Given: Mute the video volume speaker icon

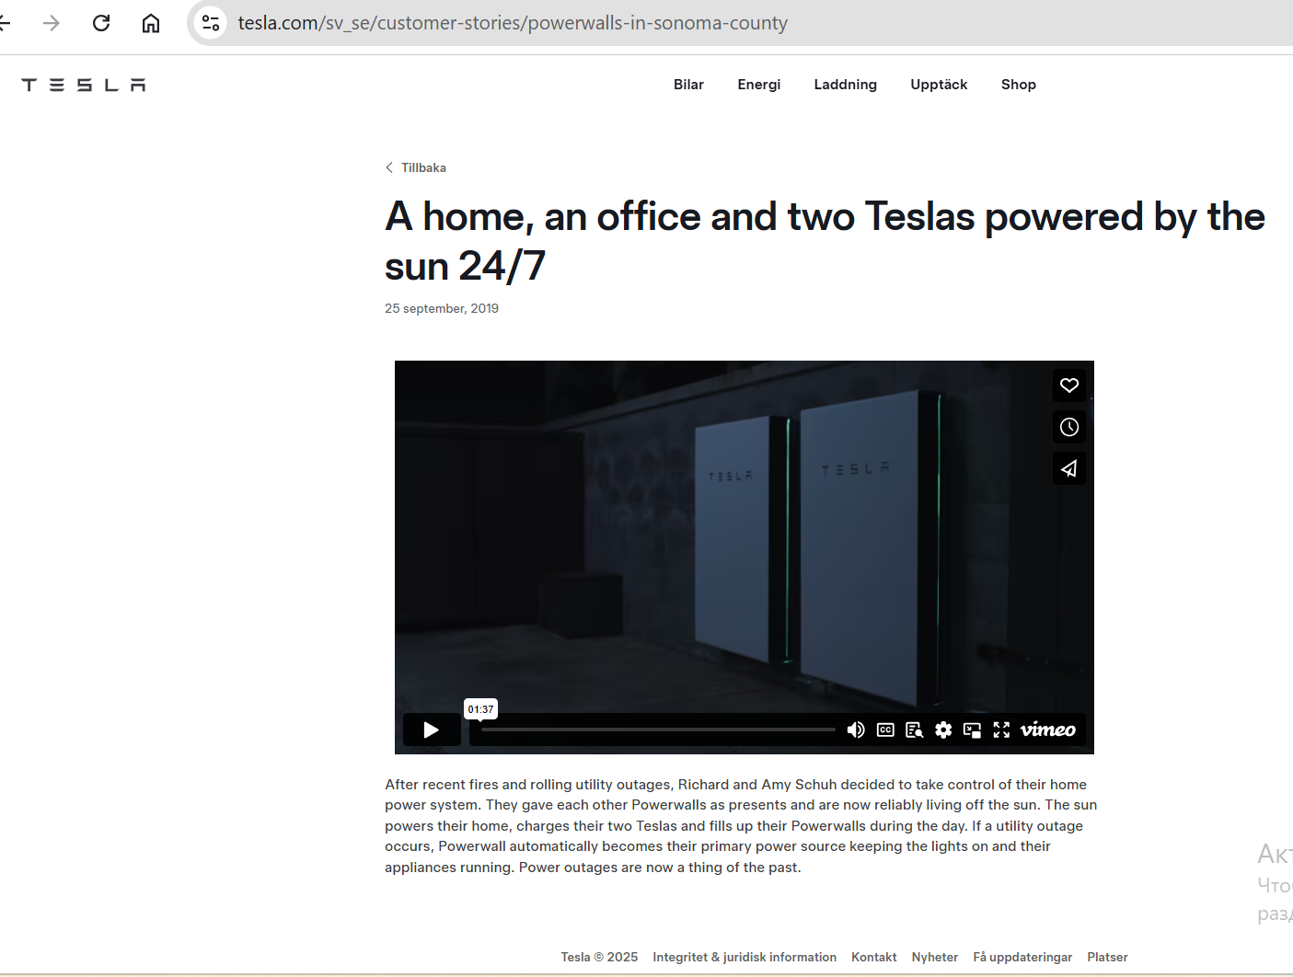Looking at the screenshot, I should pyautogui.click(x=856, y=730).
